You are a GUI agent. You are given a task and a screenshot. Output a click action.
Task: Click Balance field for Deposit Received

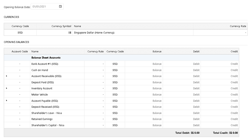click(x=144, y=107)
